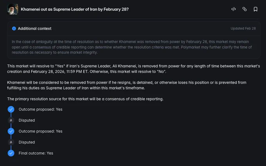The width and height of the screenshot is (266, 166).
Task: Click the first Disputed status icon
Action: point(11,120)
